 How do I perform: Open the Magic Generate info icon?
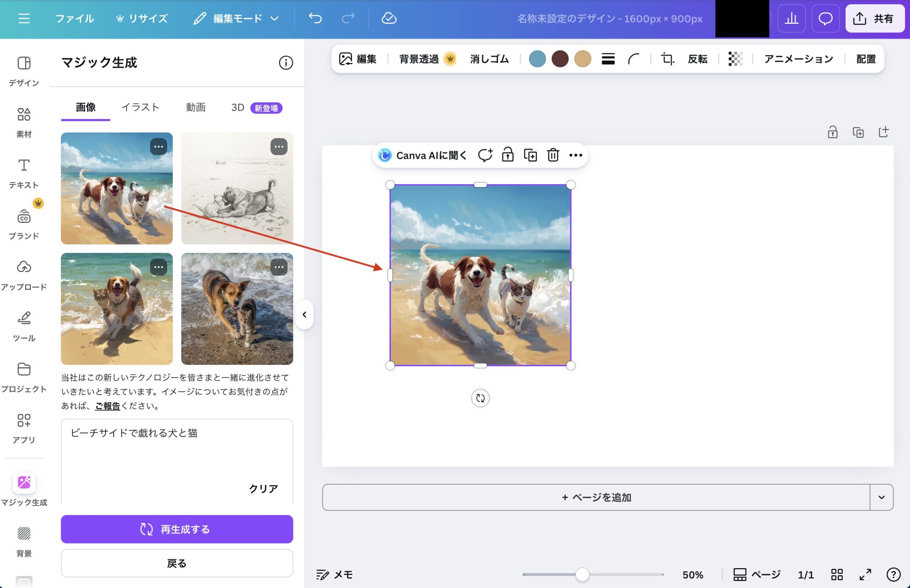(285, 63)
